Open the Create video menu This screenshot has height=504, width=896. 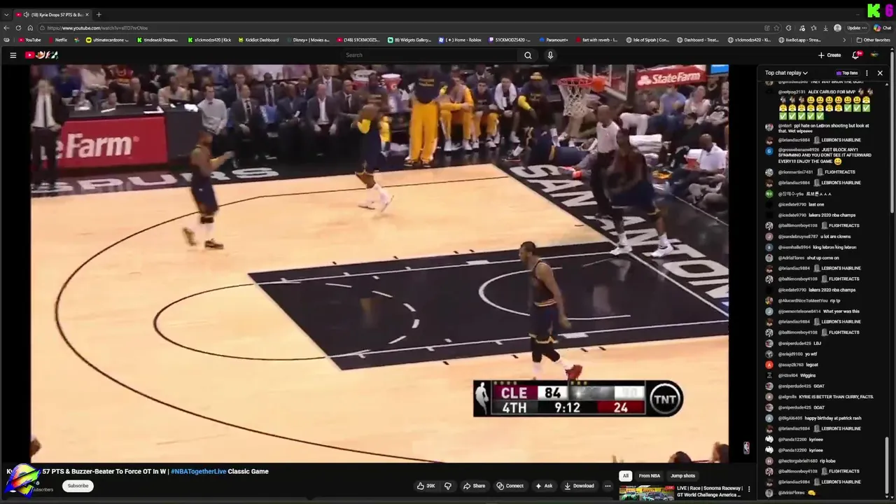coord(829,55)
